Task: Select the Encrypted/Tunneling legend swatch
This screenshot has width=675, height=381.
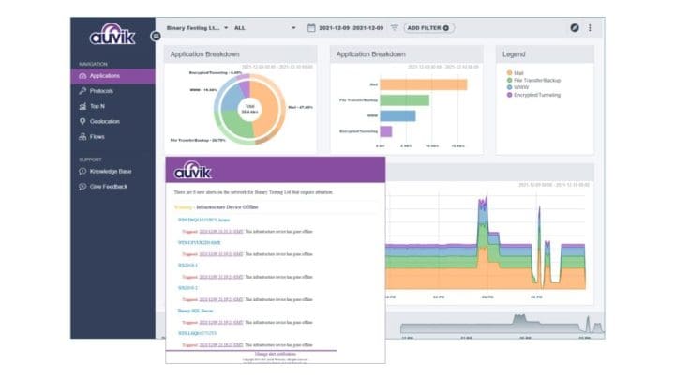Action: 510,95
